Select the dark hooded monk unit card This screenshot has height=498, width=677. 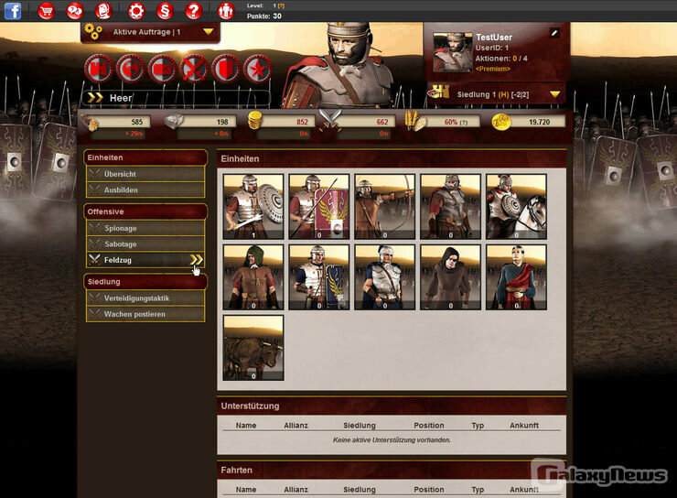pyautogui.click(x=450, y=277)
